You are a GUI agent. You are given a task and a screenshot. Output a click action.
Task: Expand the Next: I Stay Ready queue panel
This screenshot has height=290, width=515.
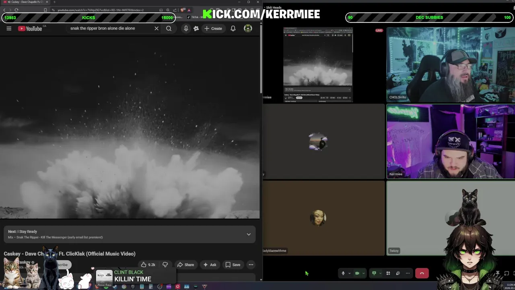249,234
